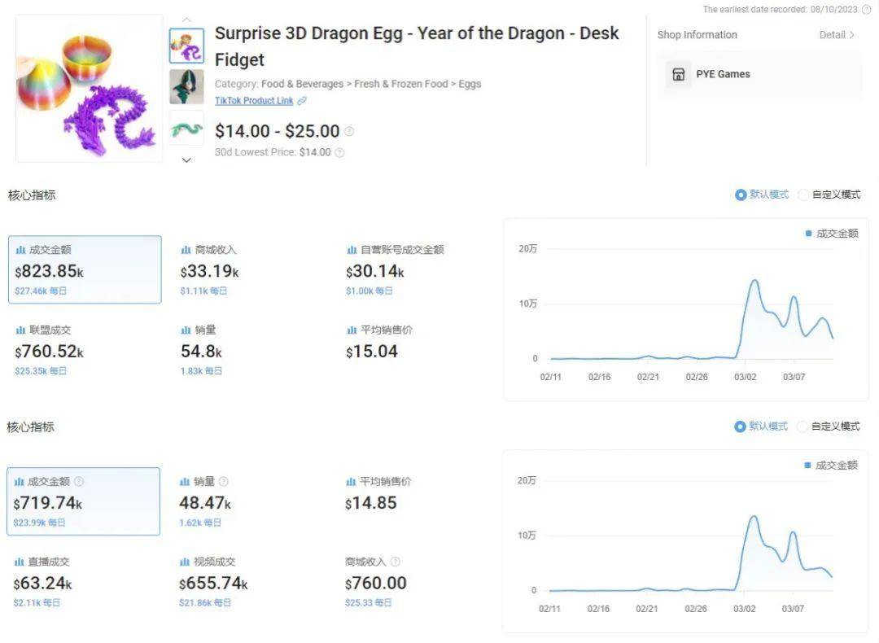Select 默认模式 radio in the upper metrics section
Viewport: 879px width, 643px height.
tap(741, 195)
